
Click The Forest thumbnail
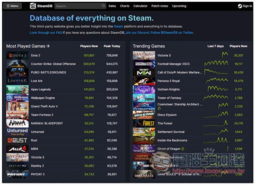(x=144, y=123)
